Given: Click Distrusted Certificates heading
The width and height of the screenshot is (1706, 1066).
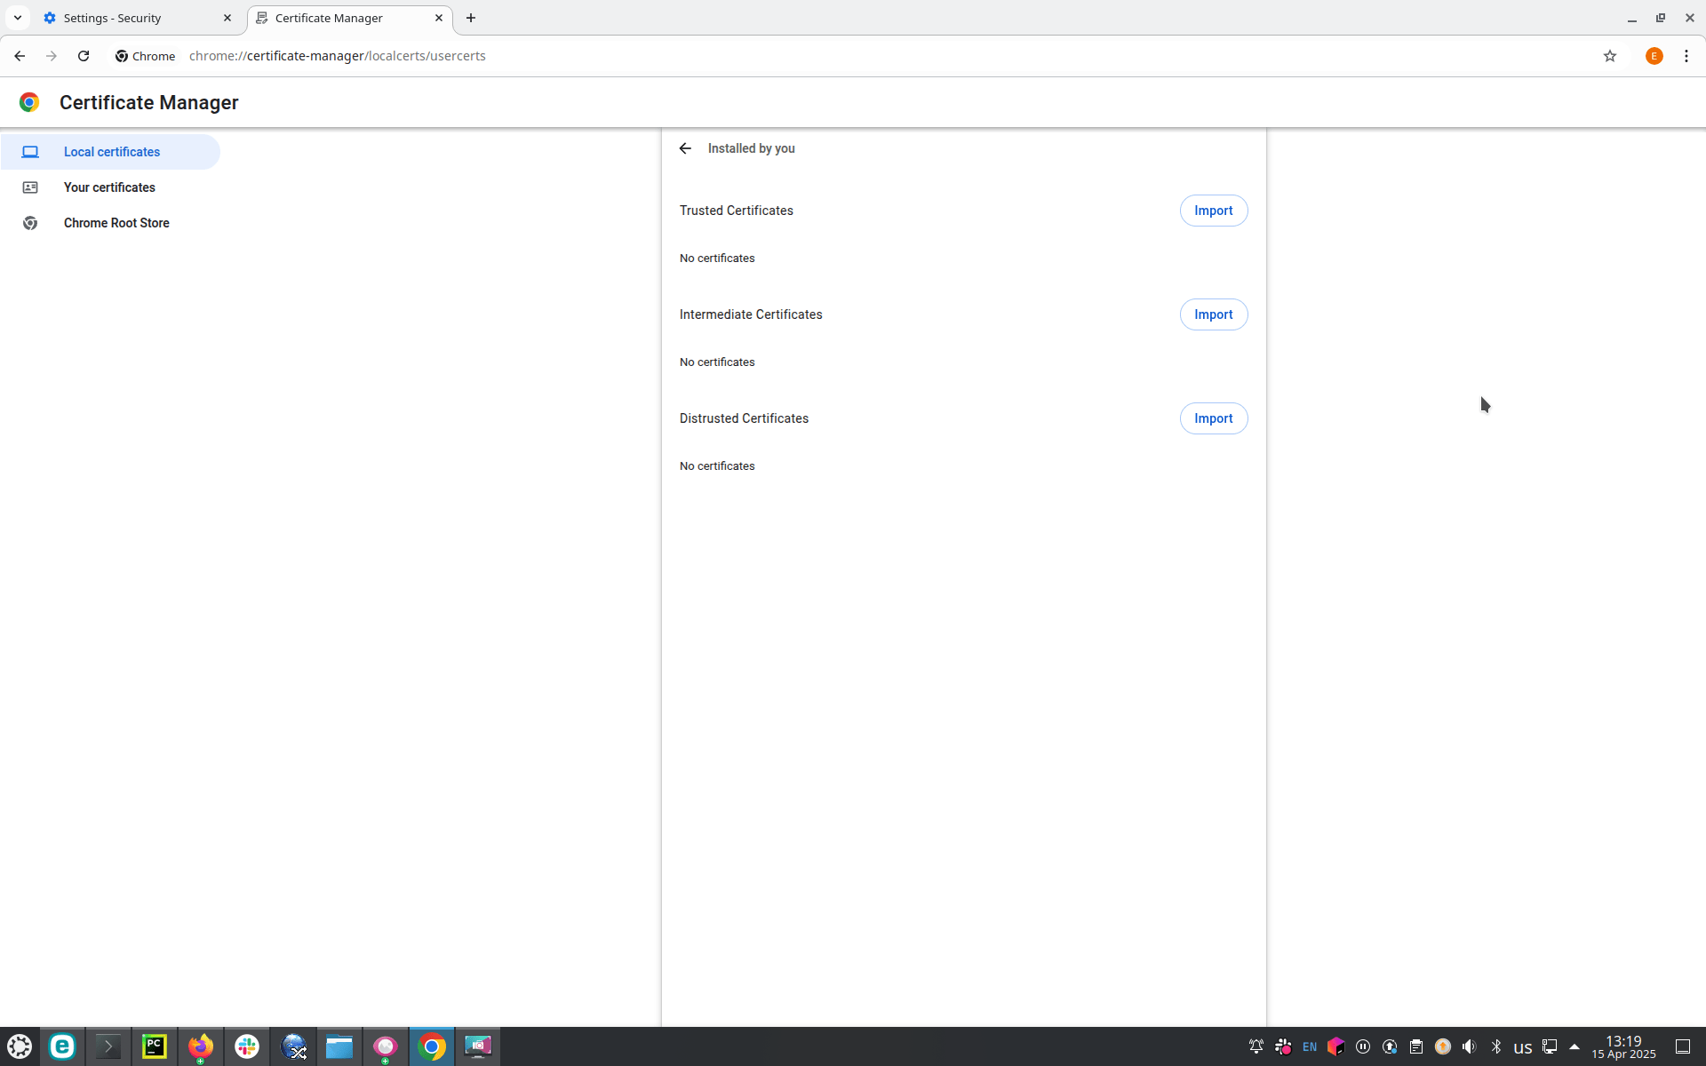Looking at the screenshot, I should (x=744, y=418).
